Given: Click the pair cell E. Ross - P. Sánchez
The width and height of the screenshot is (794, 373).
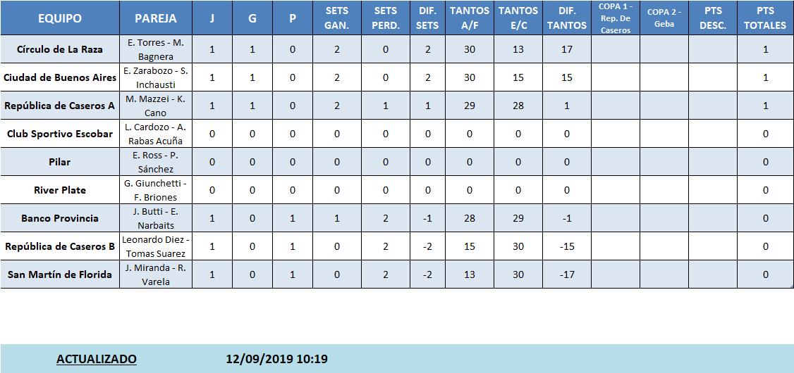Looking at the screenshot, I should pyautogui.click(x=155, y=162).
